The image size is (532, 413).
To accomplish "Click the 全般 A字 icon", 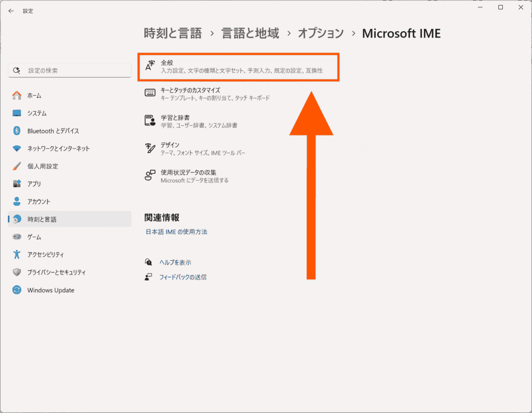I will click(150, 65).
